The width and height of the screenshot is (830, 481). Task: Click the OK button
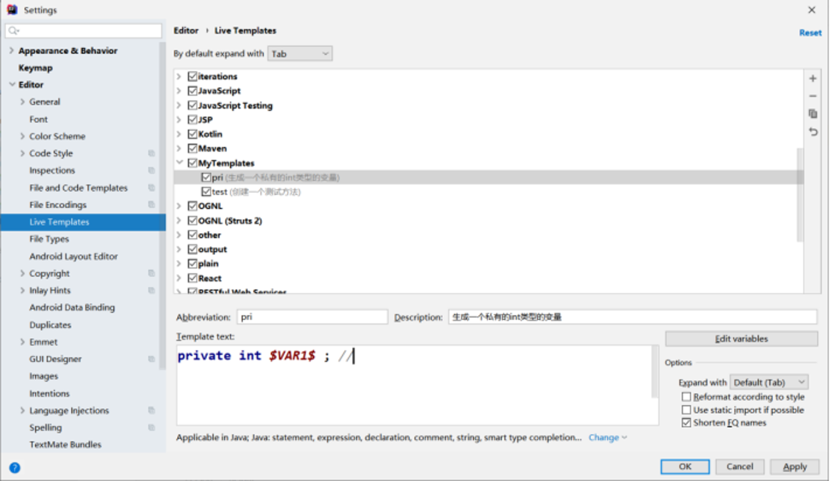coord(685,466)
